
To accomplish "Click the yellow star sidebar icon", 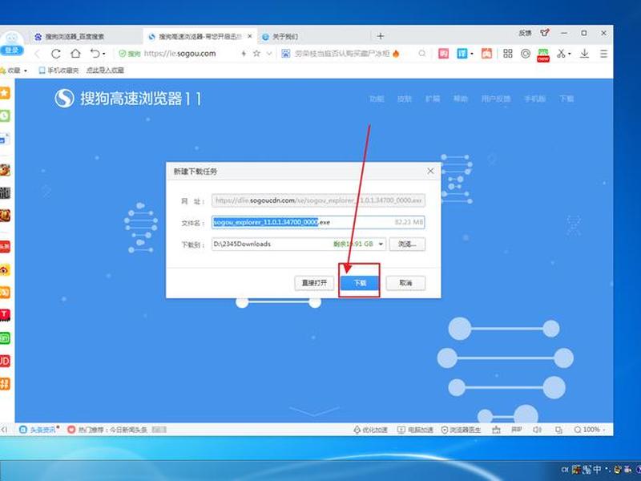I will (5, 93).
